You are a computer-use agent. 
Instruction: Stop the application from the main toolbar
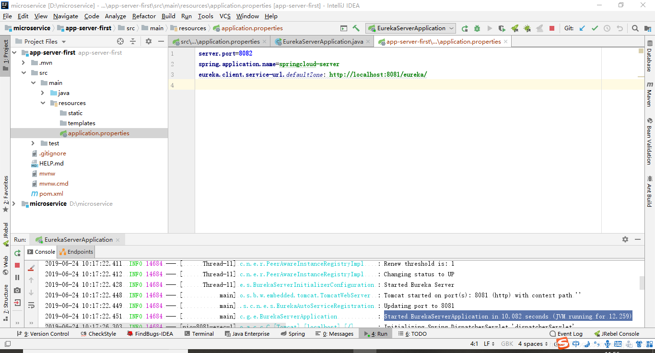click(552, 28)
